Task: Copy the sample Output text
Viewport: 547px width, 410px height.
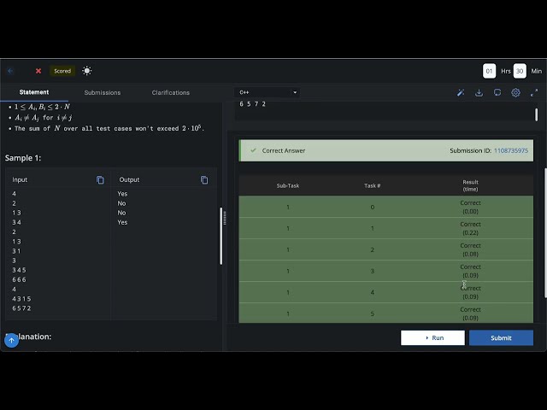Action: (x=204, y=180)
